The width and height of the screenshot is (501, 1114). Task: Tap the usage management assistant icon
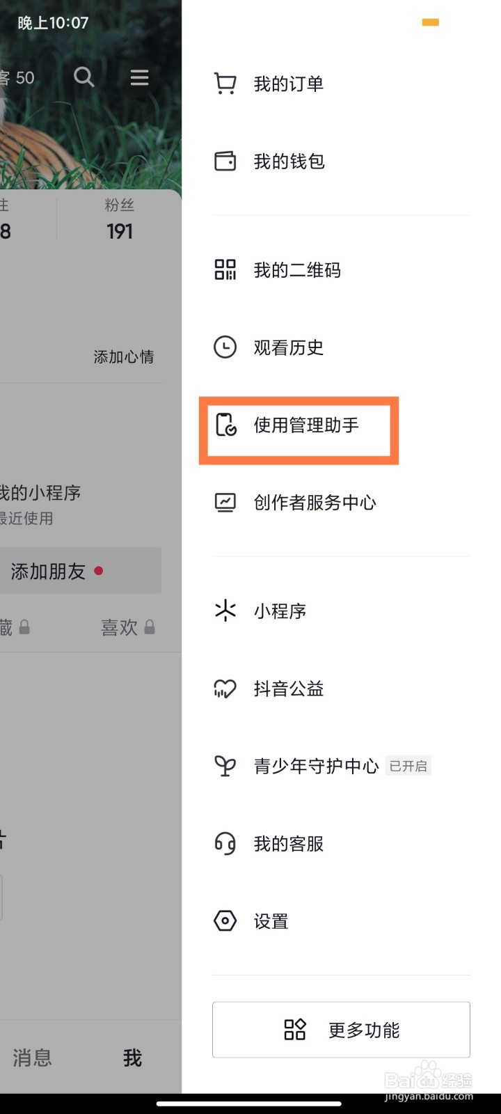point(225,425)
